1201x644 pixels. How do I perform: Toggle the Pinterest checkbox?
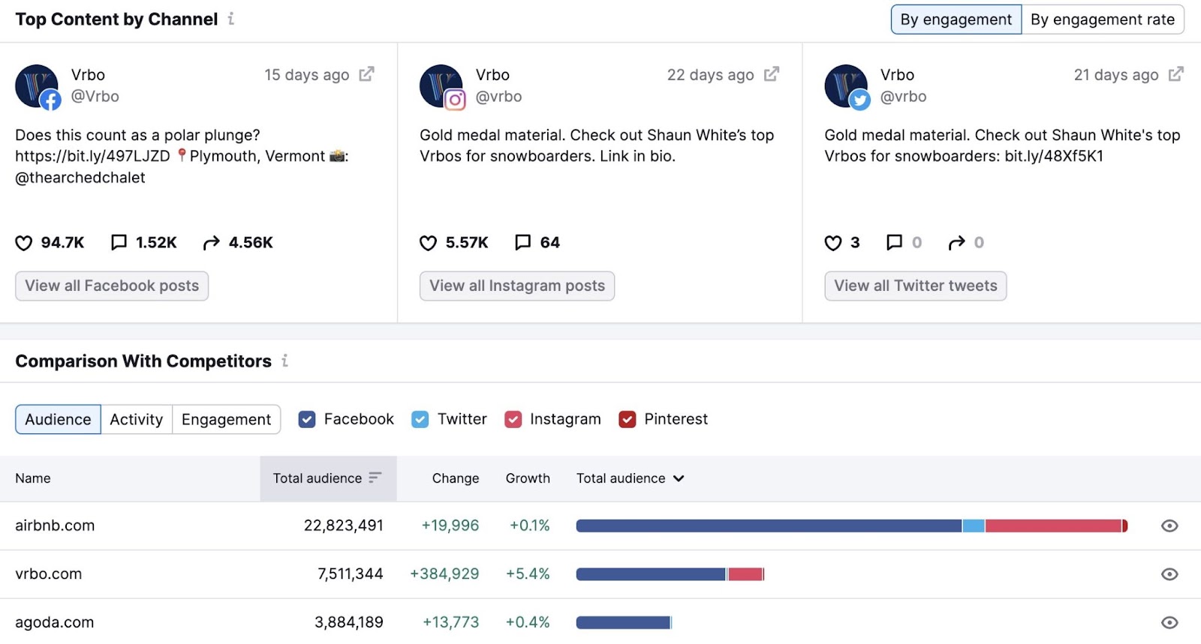click(x=628, y=419)
